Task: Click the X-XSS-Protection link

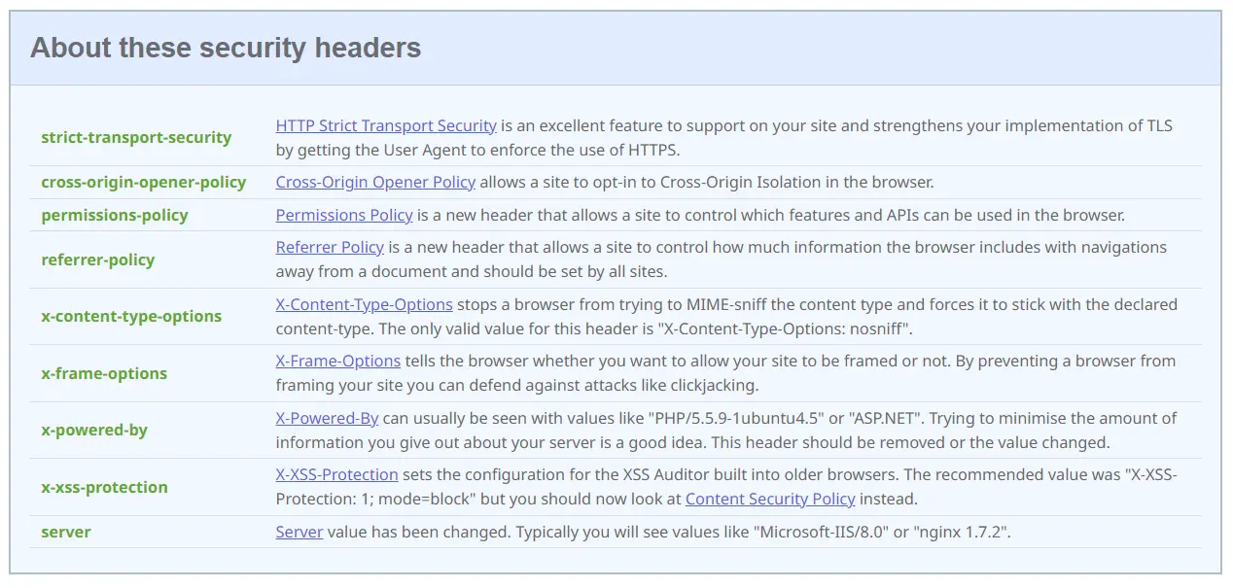Action: (x=336, y=475)
